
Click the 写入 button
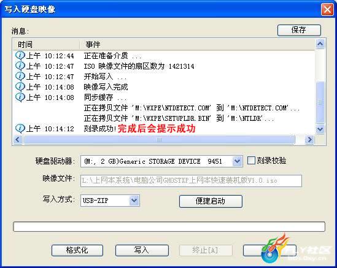click(142, 250)
